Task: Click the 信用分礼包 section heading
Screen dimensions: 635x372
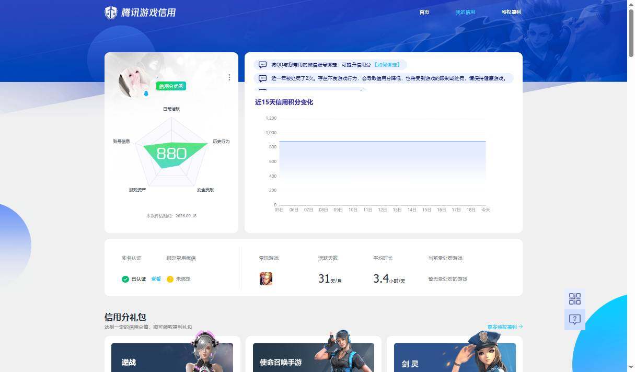Action: coord(125,317)
